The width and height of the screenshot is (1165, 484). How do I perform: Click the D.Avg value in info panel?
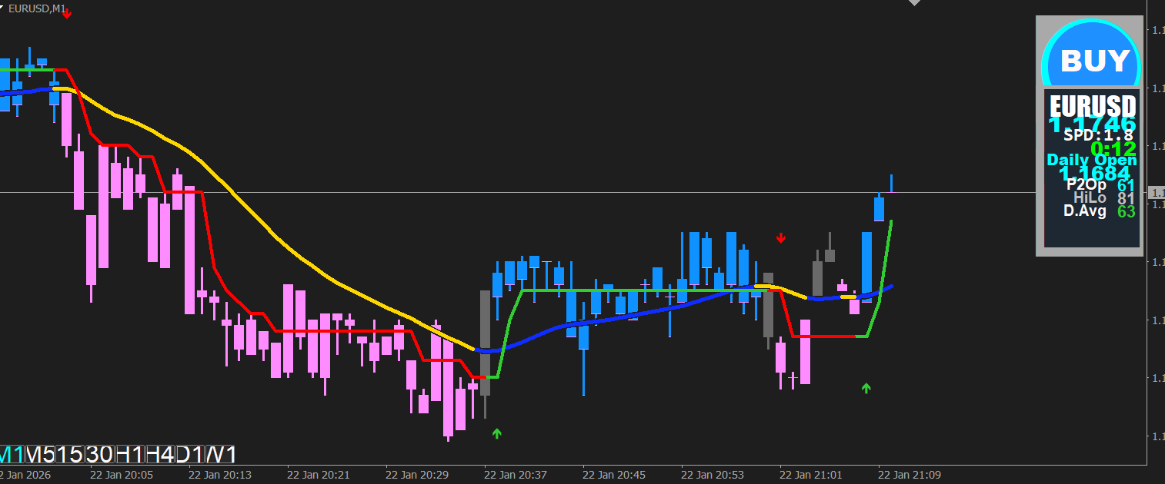(1126, 211)
